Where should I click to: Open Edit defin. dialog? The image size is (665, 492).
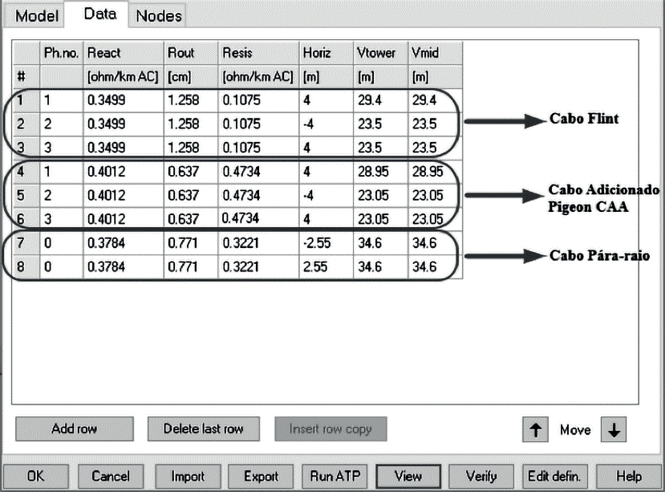point(554,476)
